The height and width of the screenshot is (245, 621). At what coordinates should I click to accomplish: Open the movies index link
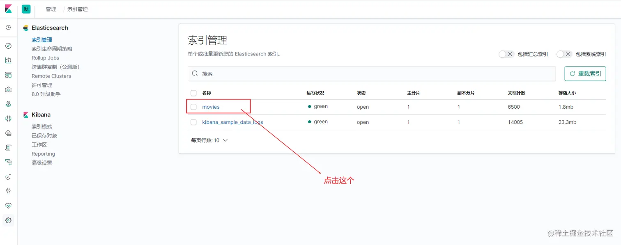[211, 107]
